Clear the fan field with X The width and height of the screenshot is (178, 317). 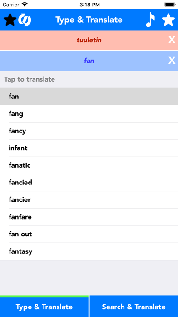[172, 61]
